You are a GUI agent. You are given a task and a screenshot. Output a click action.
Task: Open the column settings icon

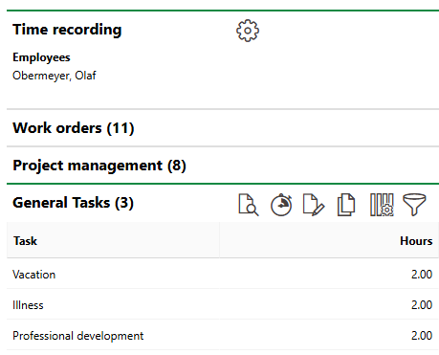point(382,205)
